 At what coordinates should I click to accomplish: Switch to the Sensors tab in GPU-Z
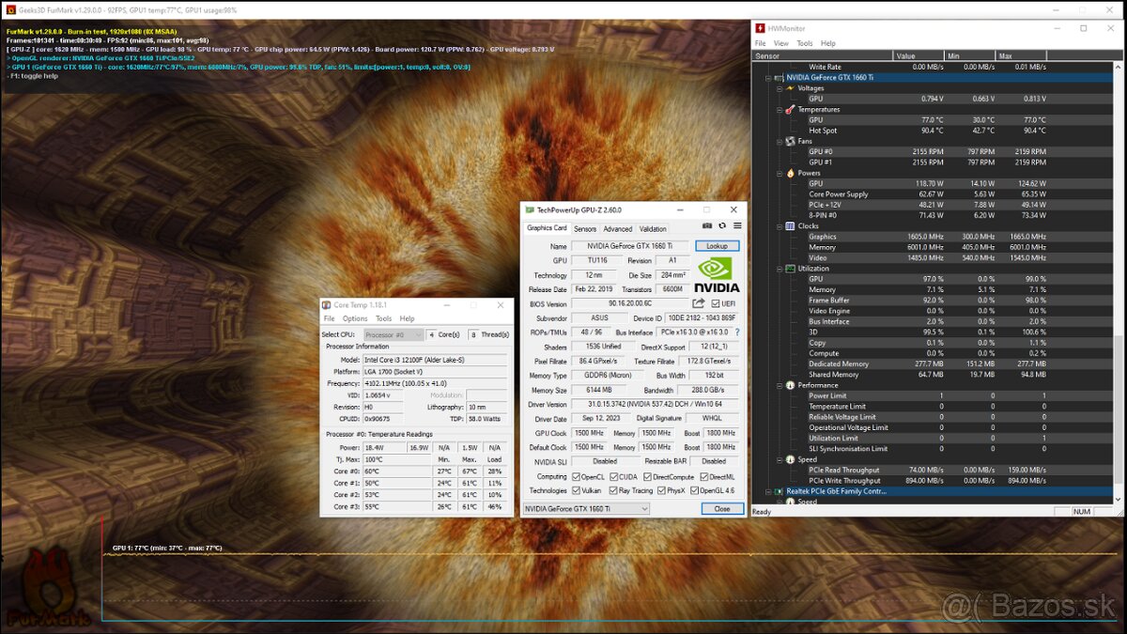point(585,228)
